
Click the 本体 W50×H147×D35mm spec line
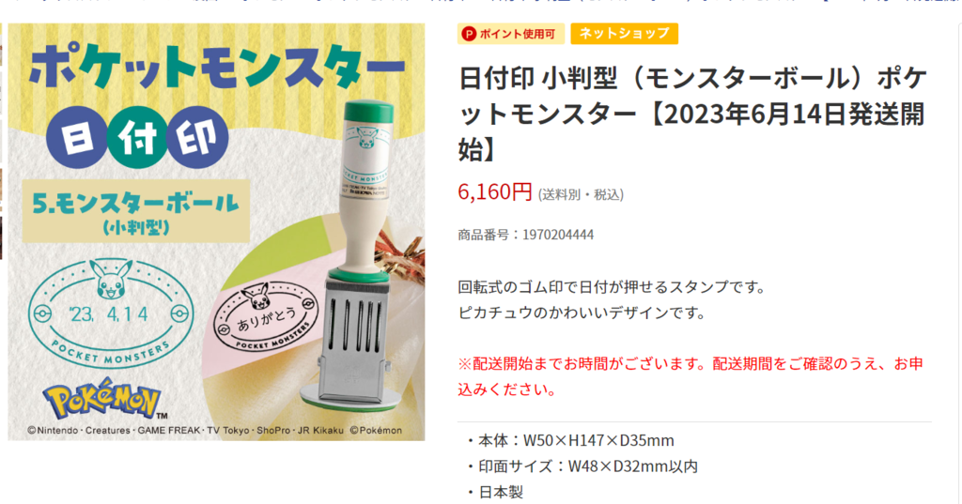click(570, 441)
